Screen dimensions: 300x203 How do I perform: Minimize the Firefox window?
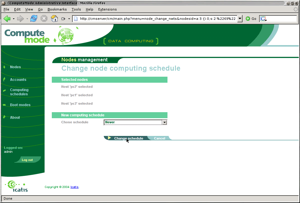tap(288, 3)
